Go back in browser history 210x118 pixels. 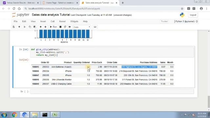(3, 9)
